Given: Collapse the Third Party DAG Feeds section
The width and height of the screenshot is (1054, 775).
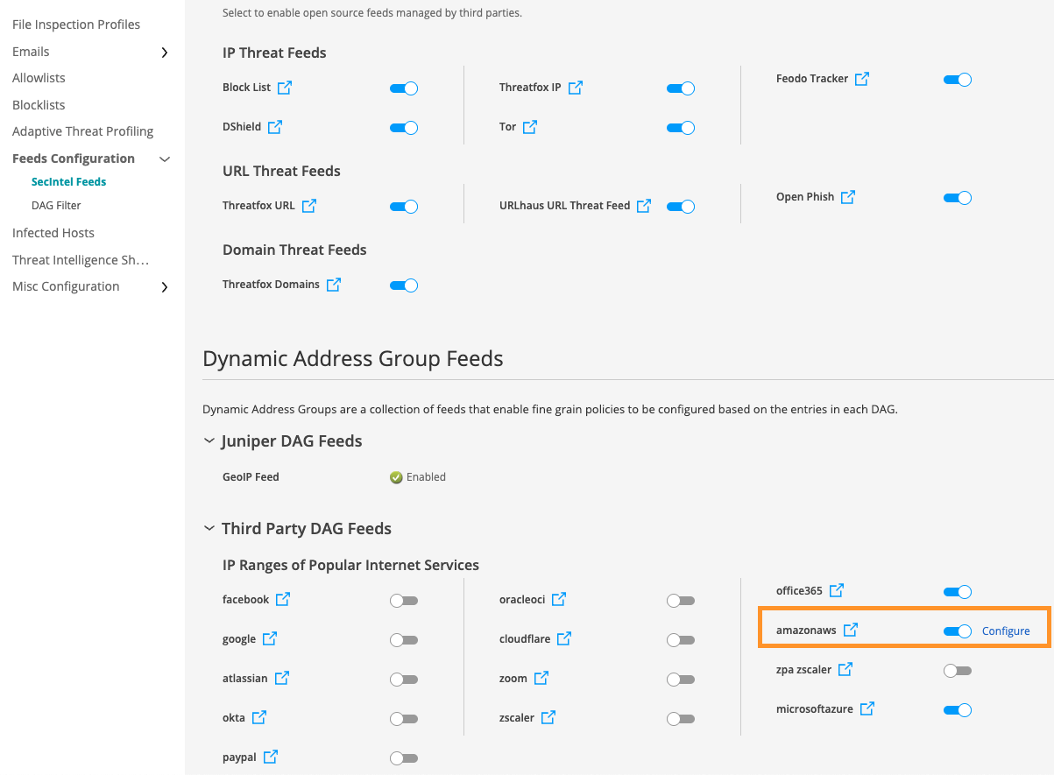Looking at the screenshot, I should [x=209, y=529].
